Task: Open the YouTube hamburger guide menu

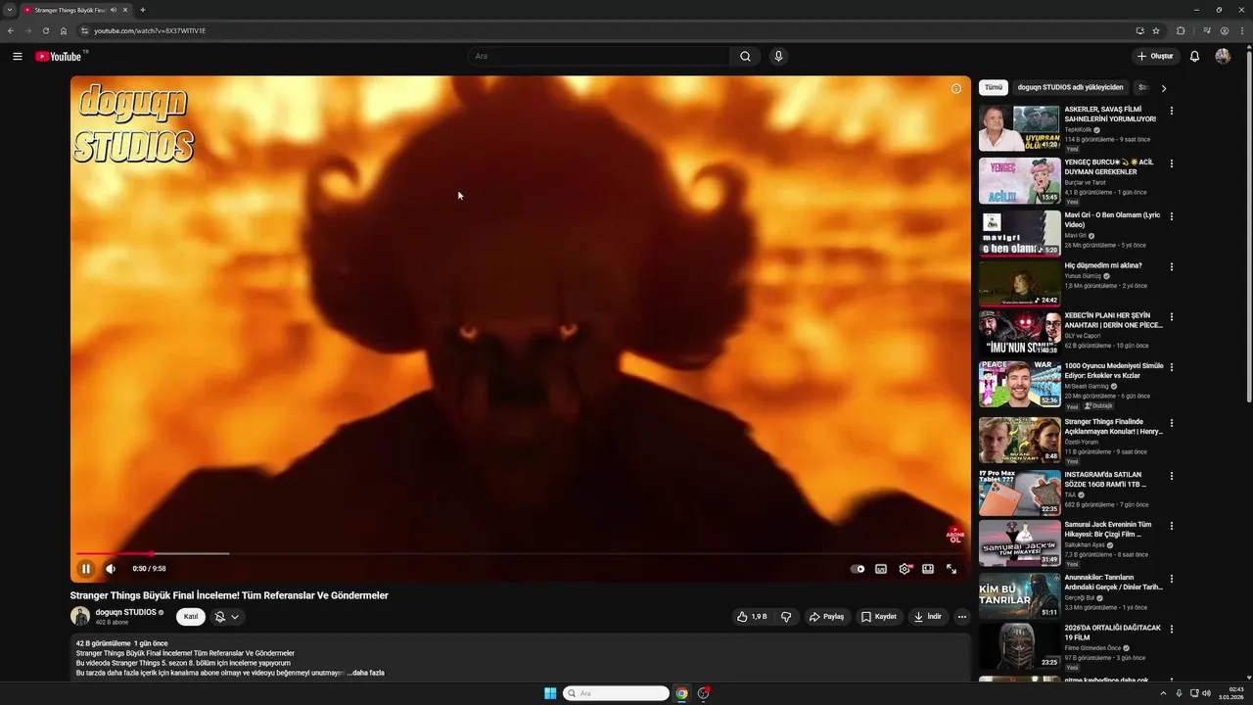Action: point(17,56)
